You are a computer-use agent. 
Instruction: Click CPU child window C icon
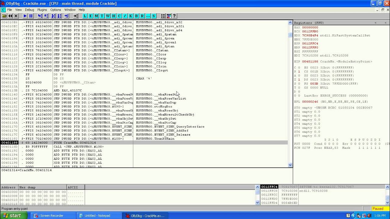[3, 10]
